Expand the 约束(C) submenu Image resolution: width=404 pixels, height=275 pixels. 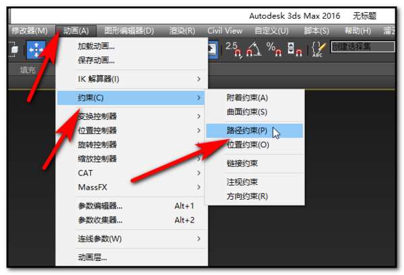(x=131, y=97)
